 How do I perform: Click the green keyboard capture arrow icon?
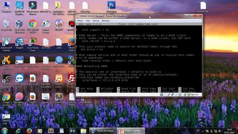pos(189,95)
